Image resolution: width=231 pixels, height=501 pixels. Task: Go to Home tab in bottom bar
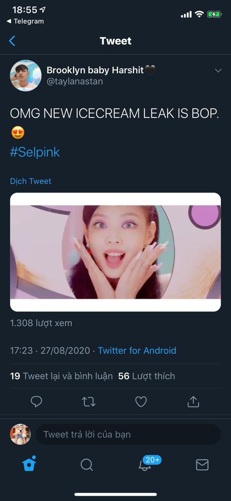coord(29,465)
